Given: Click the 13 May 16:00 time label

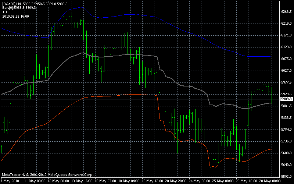Looking at the screenshot, I should coord(82,181).
